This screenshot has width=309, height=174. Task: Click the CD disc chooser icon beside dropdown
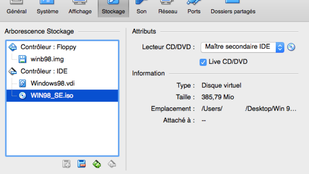click(291, 47)
